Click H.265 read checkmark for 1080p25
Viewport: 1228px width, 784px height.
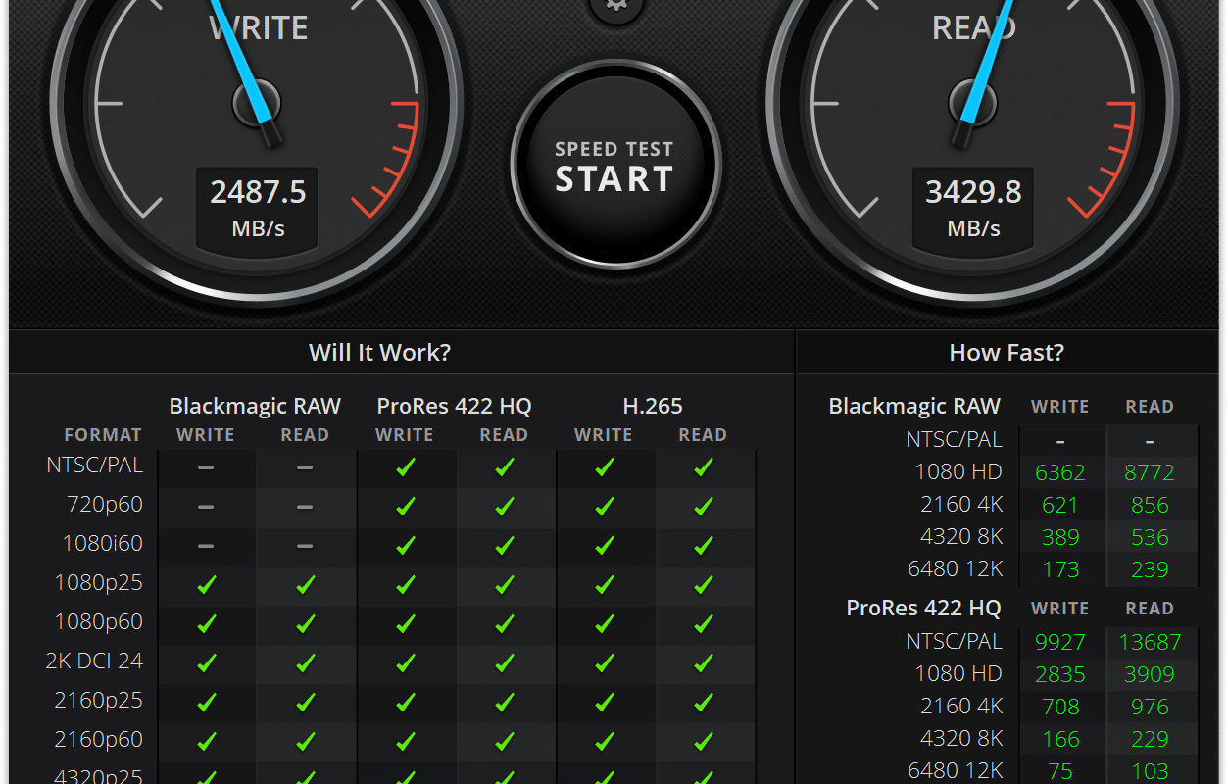click(x=703, y=585)
